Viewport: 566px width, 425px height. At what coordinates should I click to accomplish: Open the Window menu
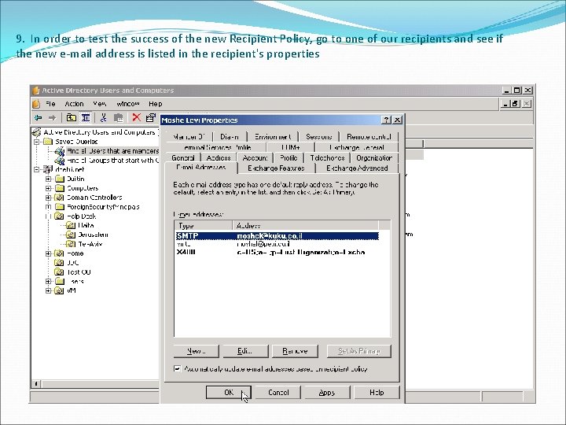[128, 104]
